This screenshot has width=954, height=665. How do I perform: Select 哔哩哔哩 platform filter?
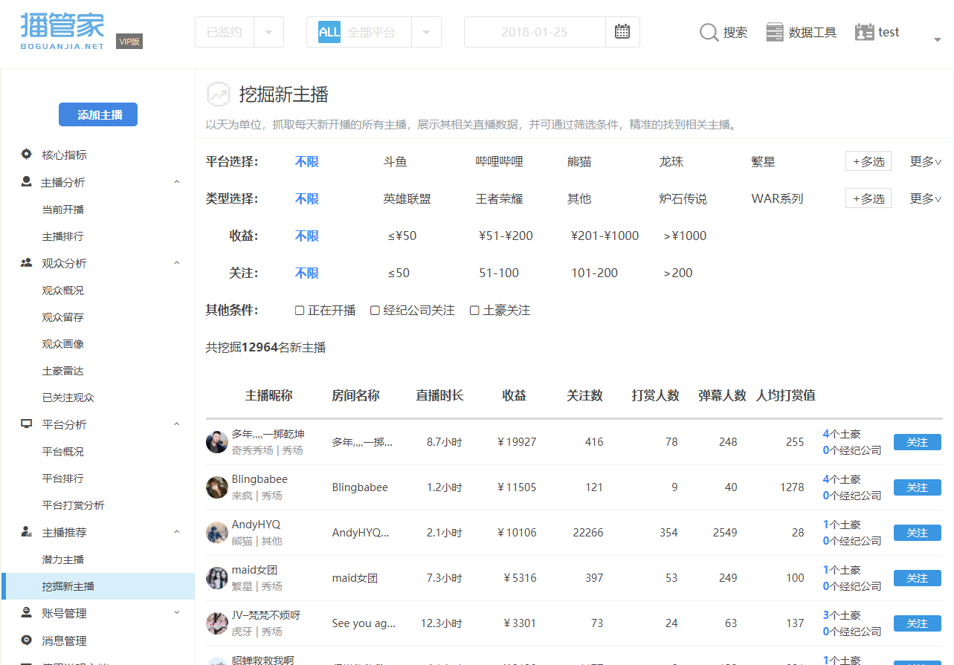tap(500, 162)
